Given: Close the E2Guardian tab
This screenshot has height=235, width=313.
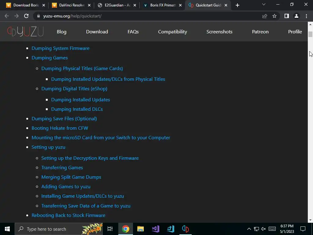Looking at the screenshot, I should coord(135,5).
